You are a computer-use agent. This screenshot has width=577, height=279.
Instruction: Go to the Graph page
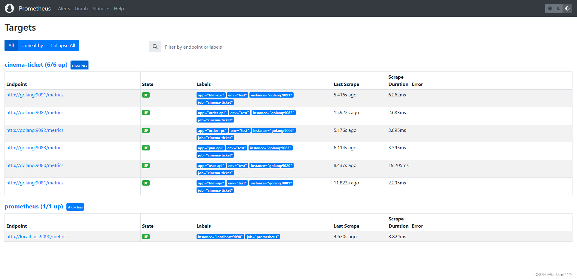pos(81,9)
